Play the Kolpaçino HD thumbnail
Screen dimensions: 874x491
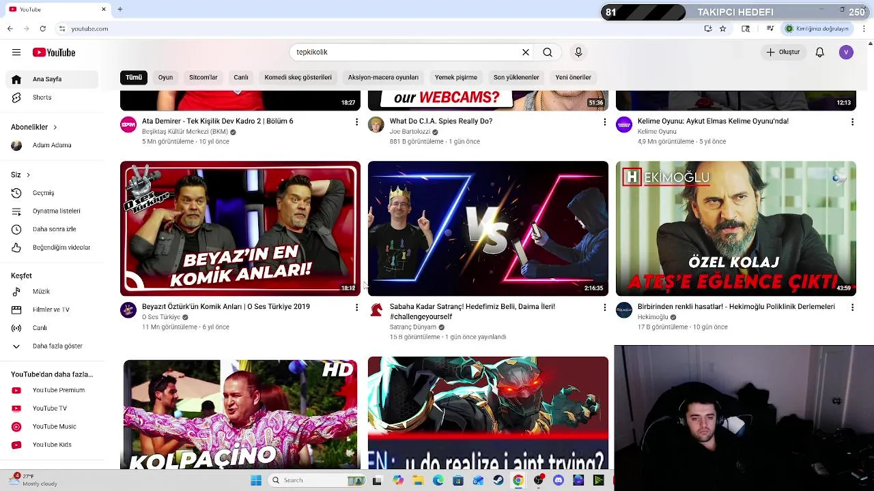240,414
